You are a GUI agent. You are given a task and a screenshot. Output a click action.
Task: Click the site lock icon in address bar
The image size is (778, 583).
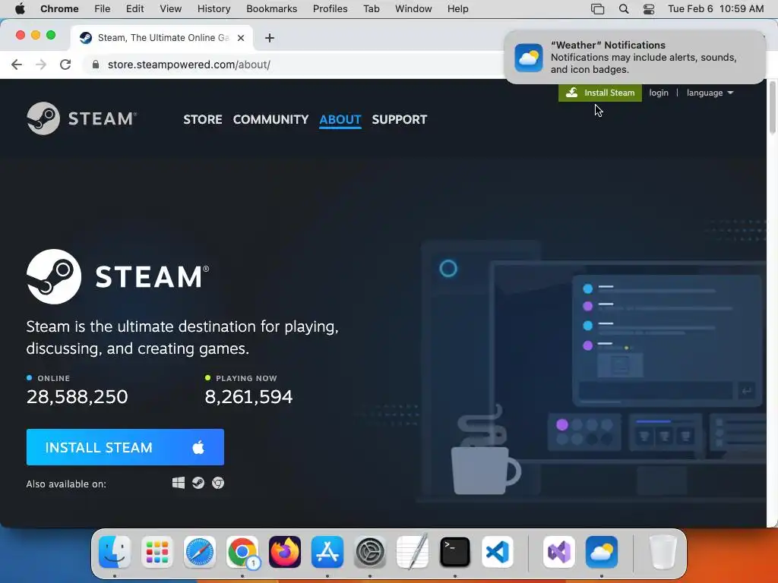tap(96, 65)
